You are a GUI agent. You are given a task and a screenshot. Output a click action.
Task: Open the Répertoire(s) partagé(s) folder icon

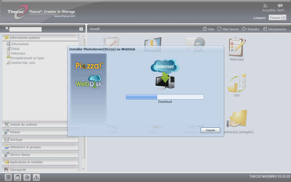coord(237,118)
